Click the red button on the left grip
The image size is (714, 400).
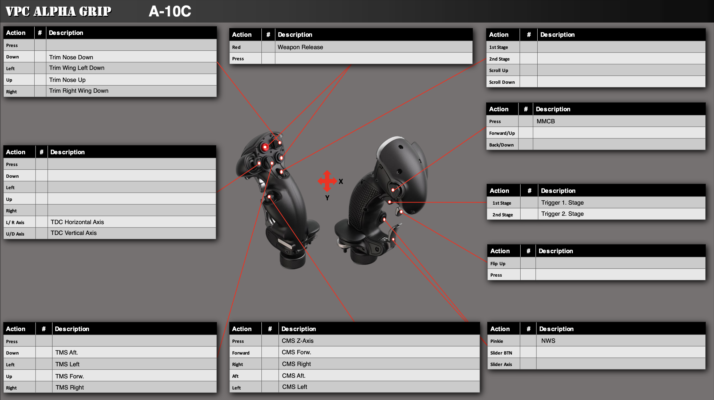point(265,147)
